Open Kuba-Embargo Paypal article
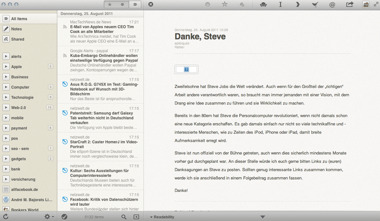 click(101, 60)
